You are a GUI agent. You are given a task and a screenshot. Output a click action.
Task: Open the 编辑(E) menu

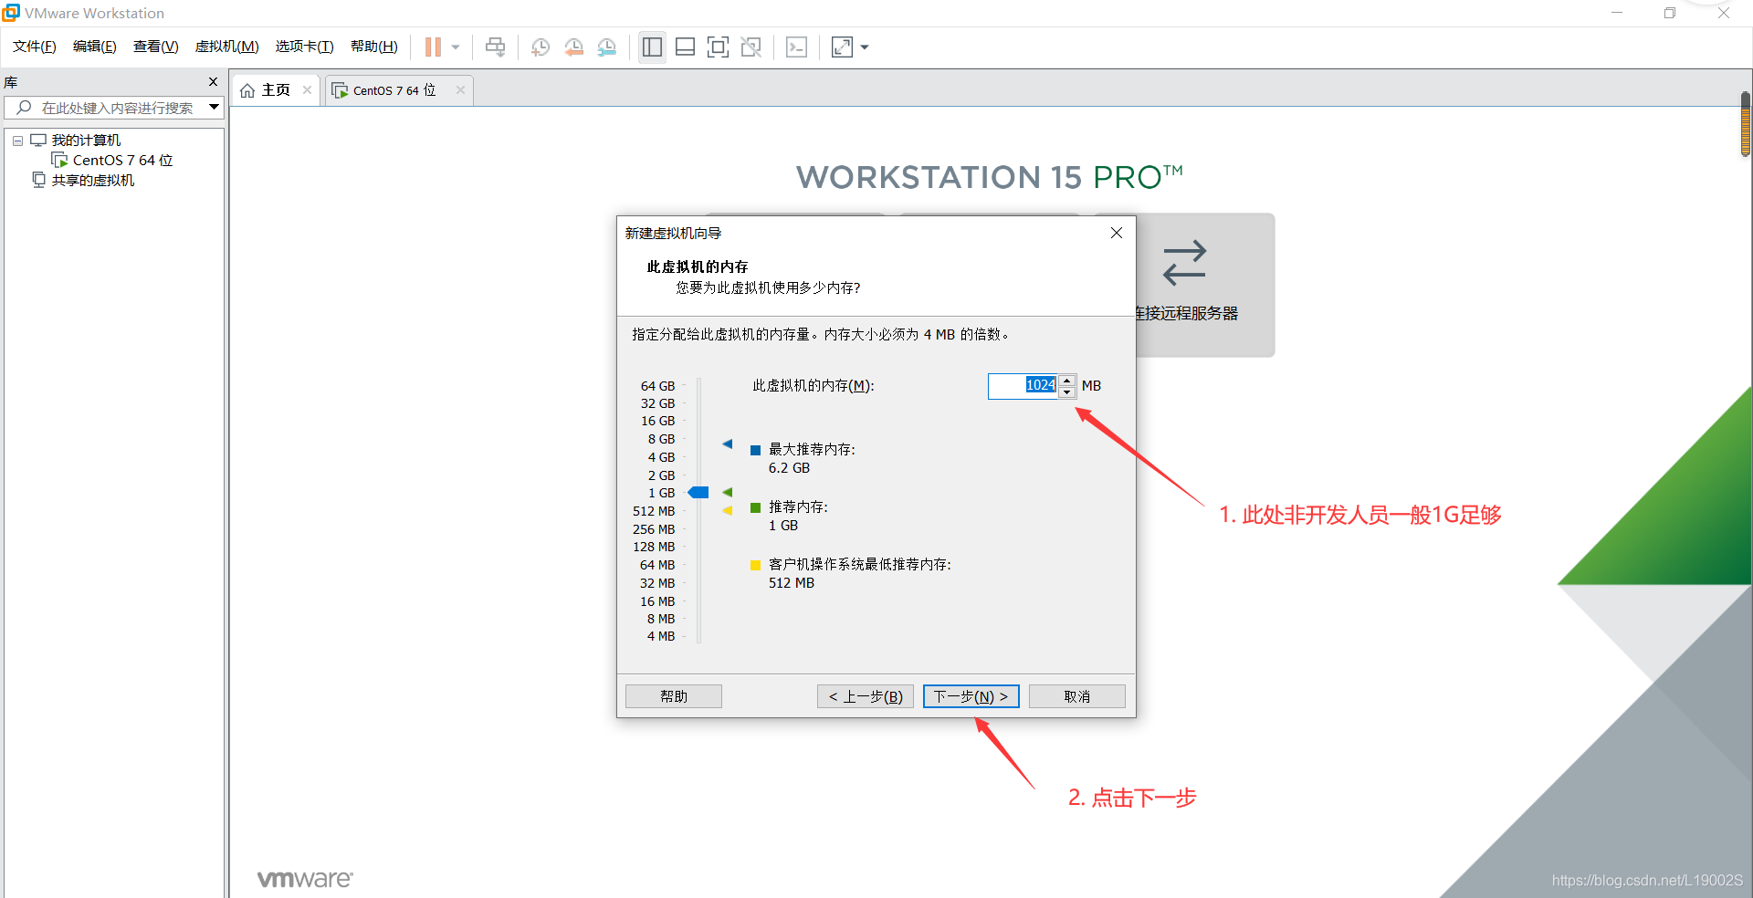pyautogui.click(x=95, y=47)
